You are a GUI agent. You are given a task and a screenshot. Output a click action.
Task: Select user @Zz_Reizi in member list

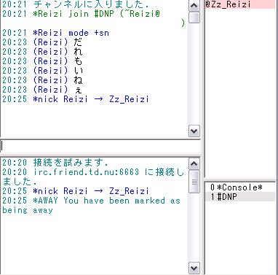click(x=241, y=4)
